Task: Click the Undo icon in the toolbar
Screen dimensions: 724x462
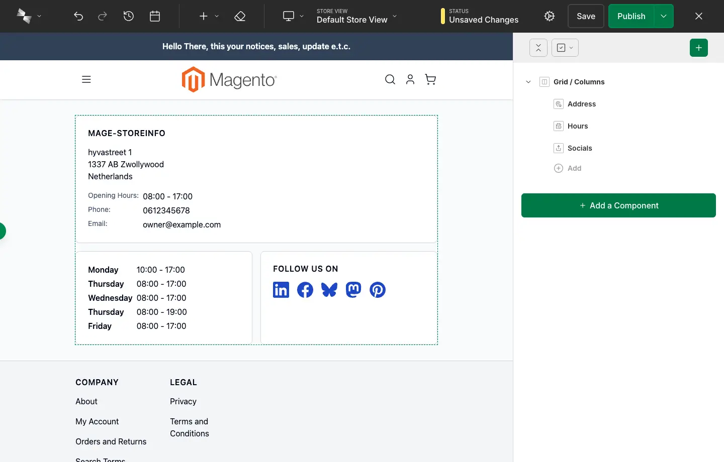Action: (78, 16)
